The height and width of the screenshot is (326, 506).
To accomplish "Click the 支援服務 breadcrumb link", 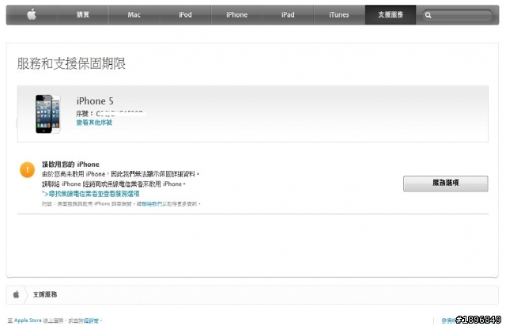I will point(45,294).
